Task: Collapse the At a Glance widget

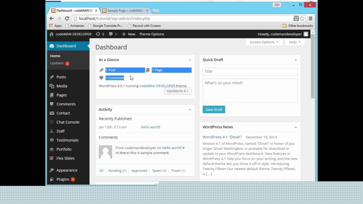Action: point(190,60)
